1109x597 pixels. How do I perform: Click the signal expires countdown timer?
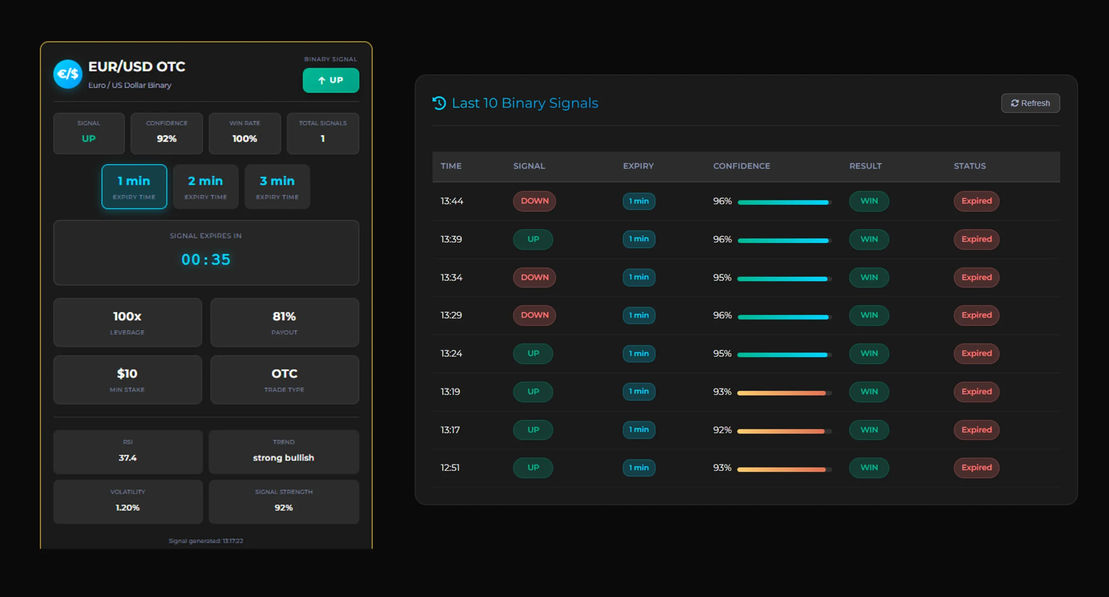(x=206, y=259)
